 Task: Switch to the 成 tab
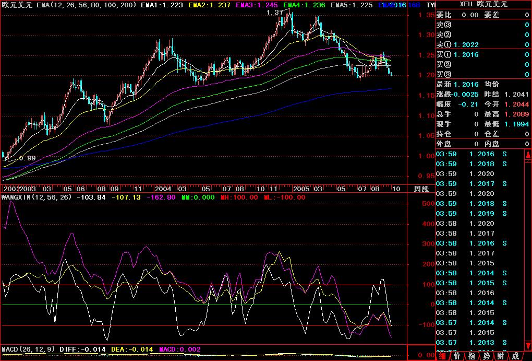[x=515, y=356]
